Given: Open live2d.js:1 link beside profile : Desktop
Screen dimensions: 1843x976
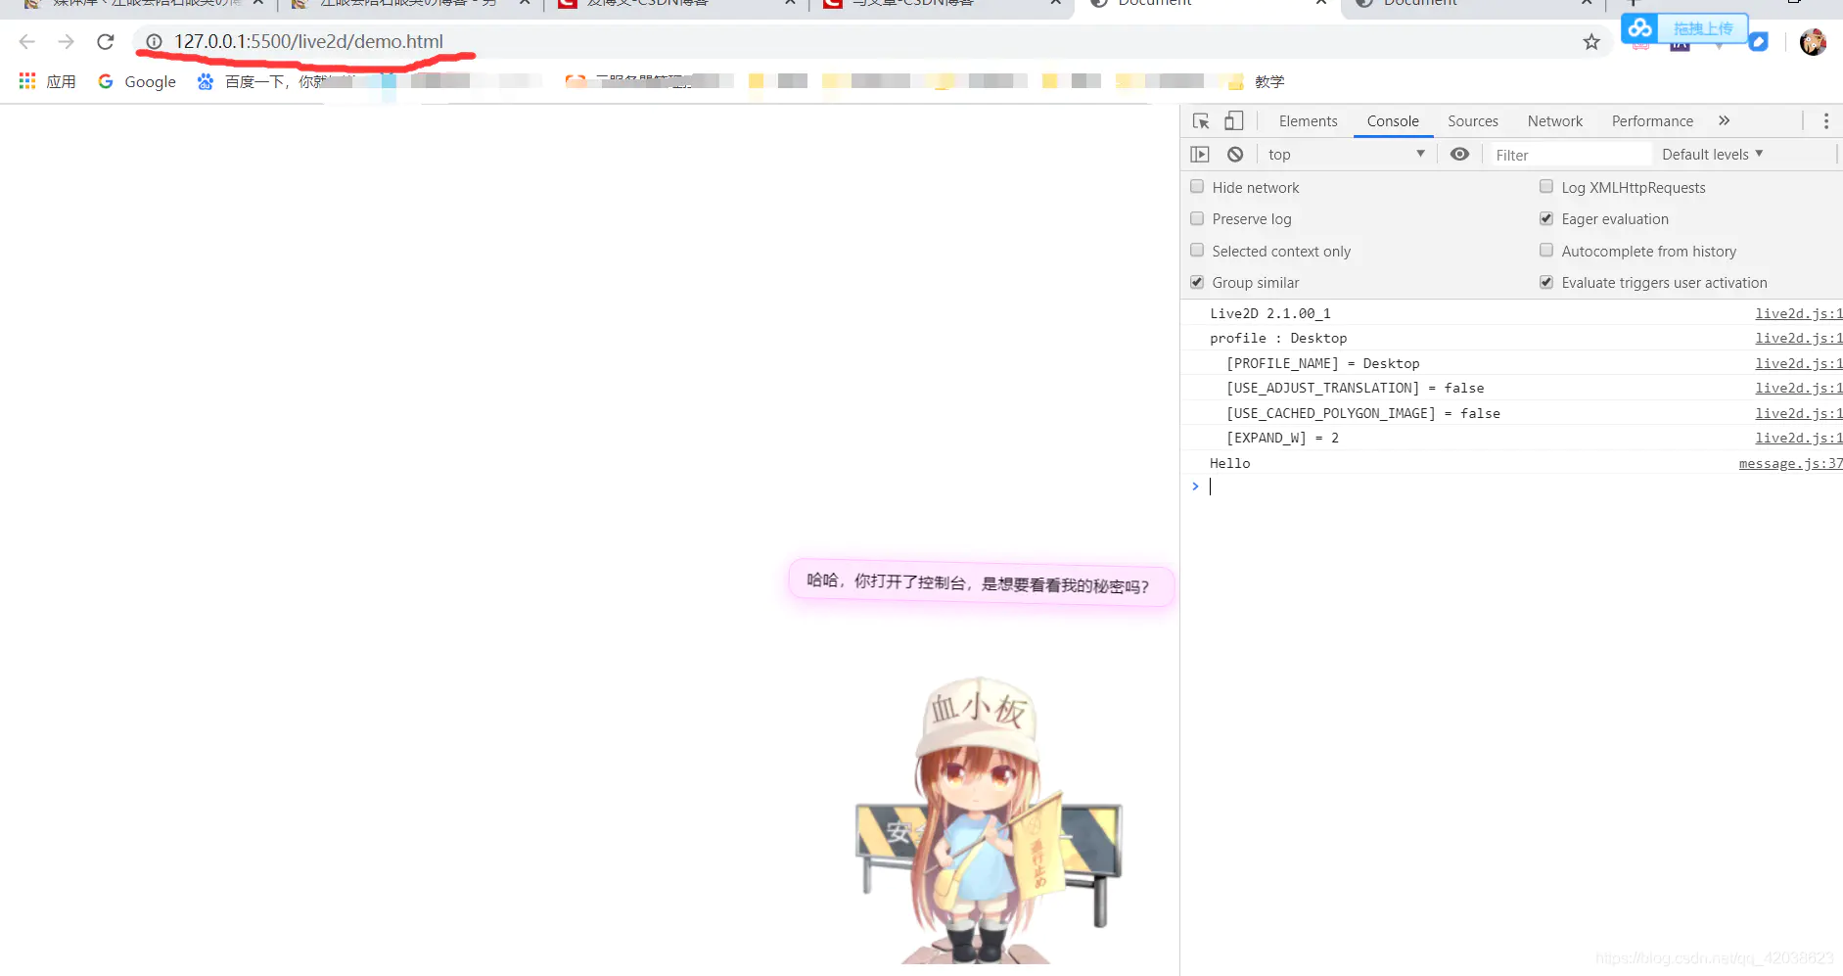Looking at the screenshot, I should click(x=1799, y=338).
